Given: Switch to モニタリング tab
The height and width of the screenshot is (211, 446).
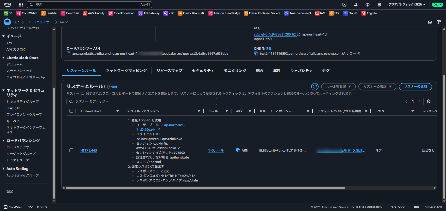Looking at the screenshot, I should tap(235, 71).
